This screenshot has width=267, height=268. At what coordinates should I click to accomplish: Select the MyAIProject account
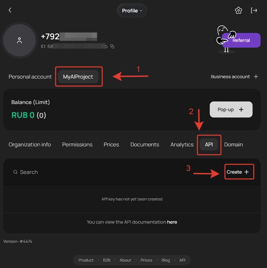pyautogui.click(x=78, y=77)
